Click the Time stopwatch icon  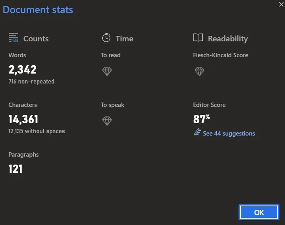[106, 38]
